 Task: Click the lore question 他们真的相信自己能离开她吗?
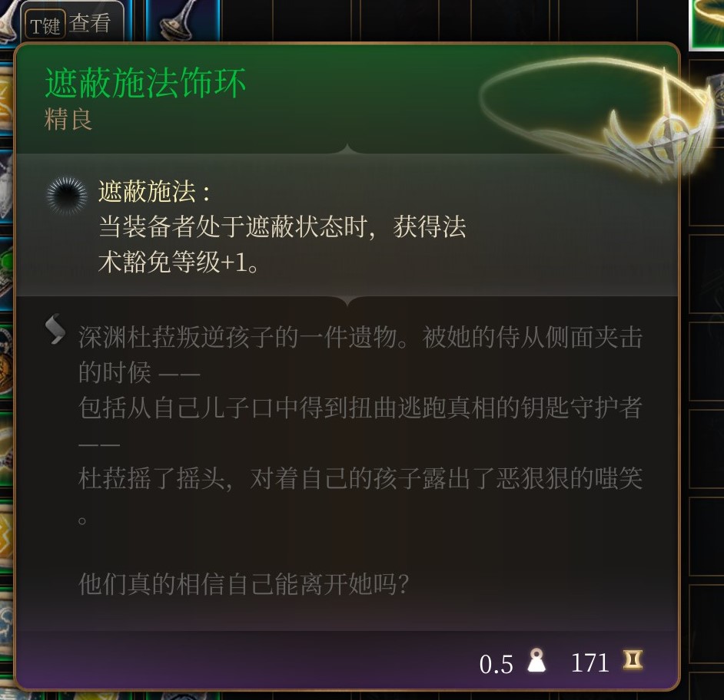244,584
